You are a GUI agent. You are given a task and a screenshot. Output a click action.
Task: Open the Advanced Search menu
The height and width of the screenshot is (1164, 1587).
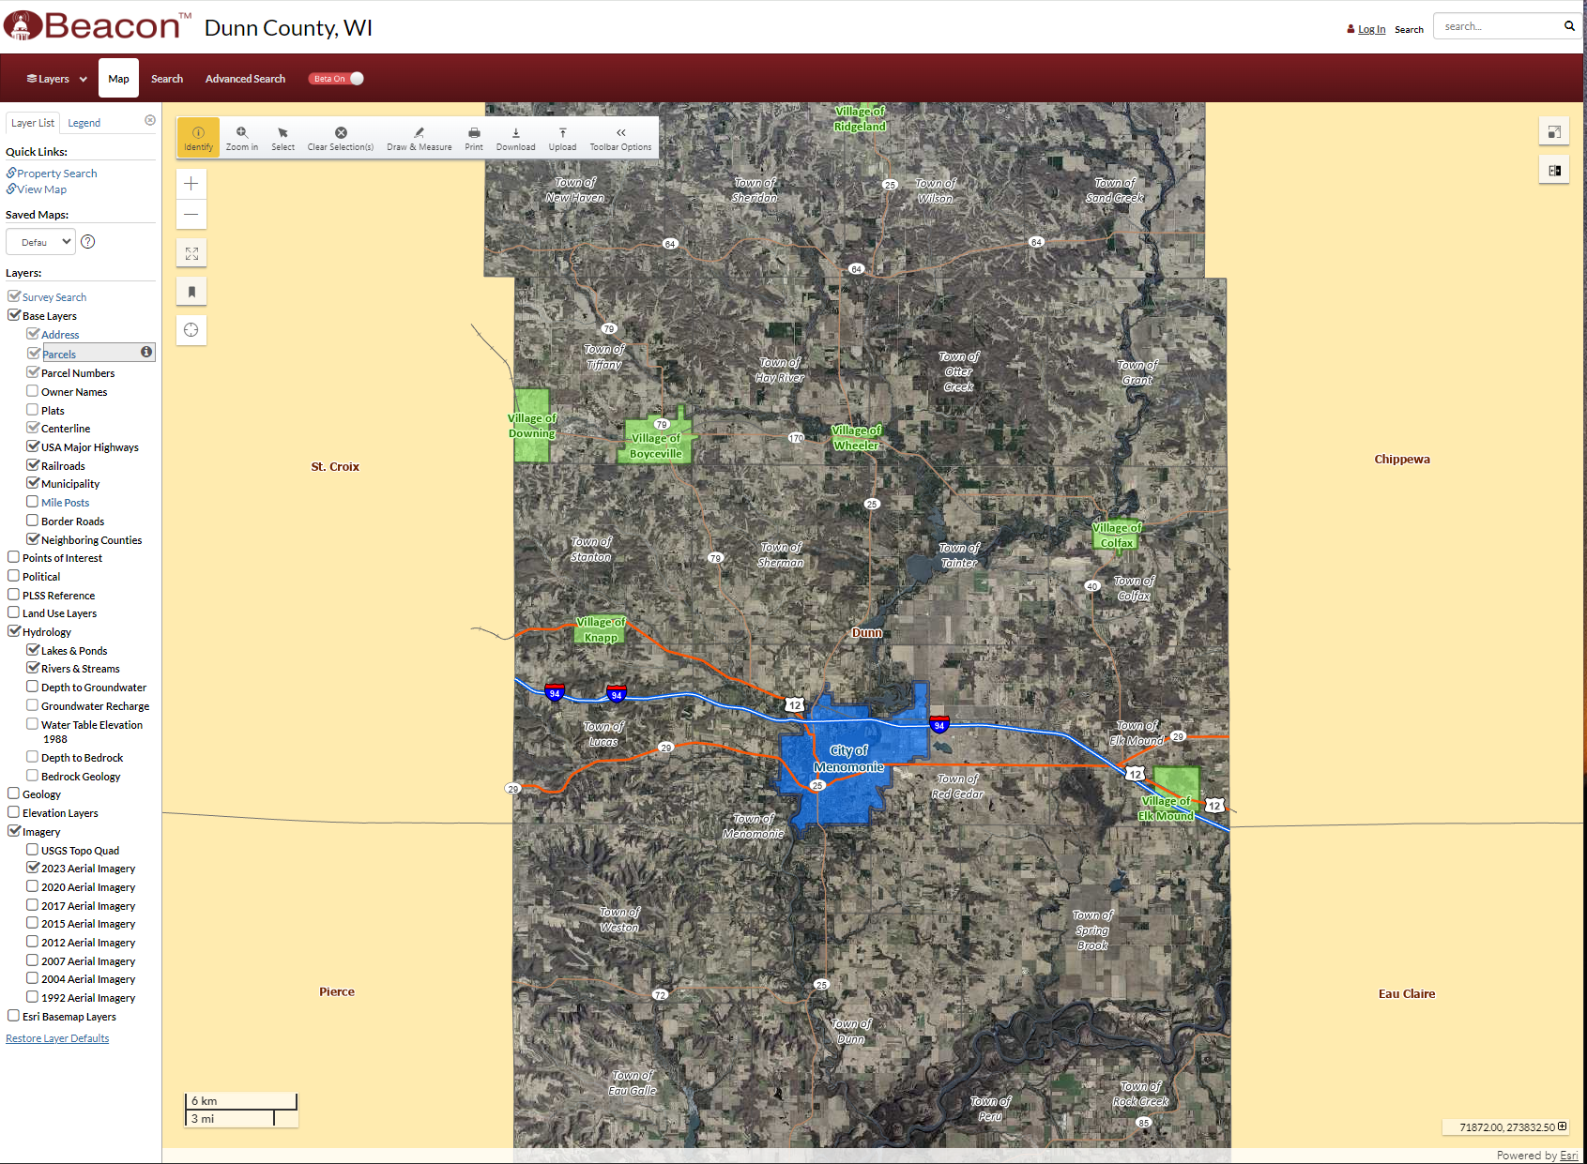[244, 78]
